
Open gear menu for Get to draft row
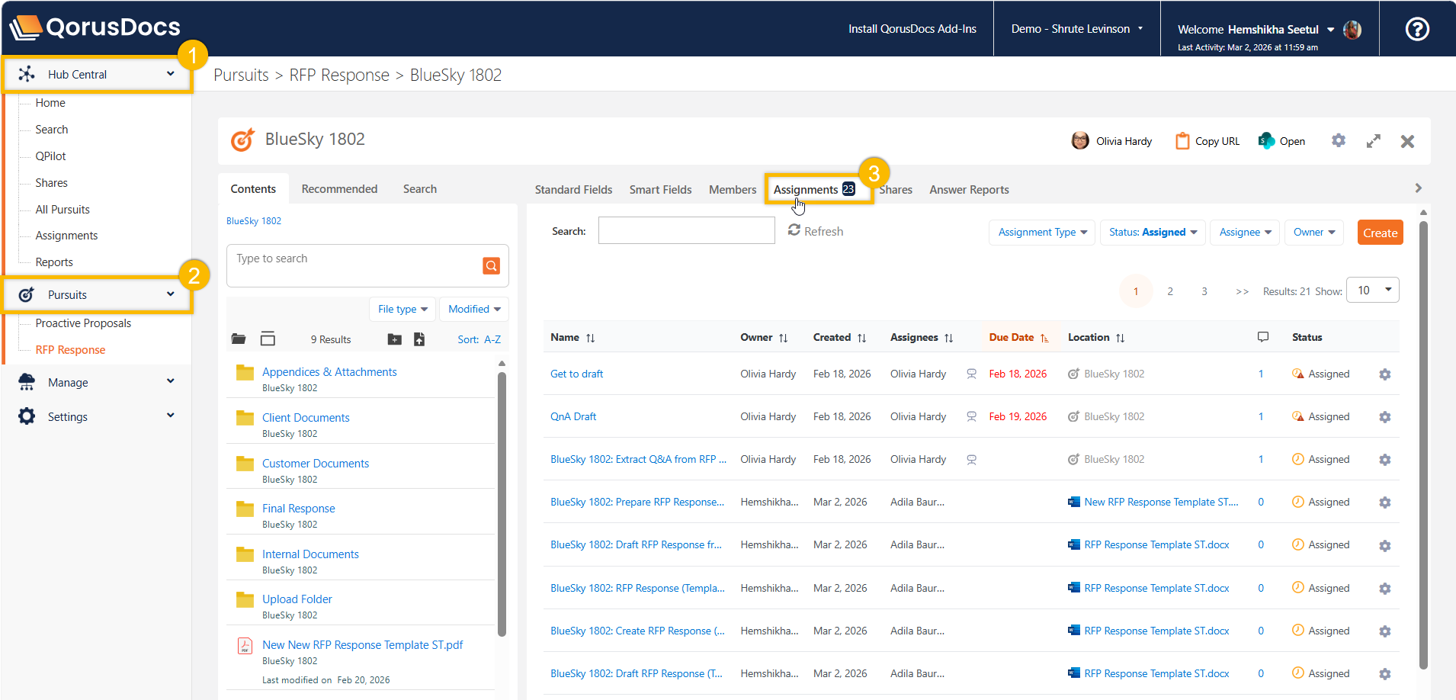click(1384, 374)
